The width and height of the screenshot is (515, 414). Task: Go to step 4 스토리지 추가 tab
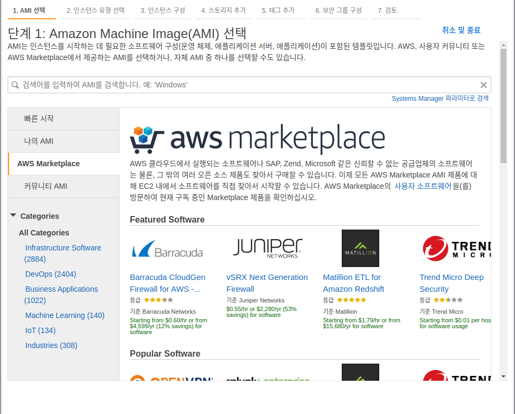point(223,11)
